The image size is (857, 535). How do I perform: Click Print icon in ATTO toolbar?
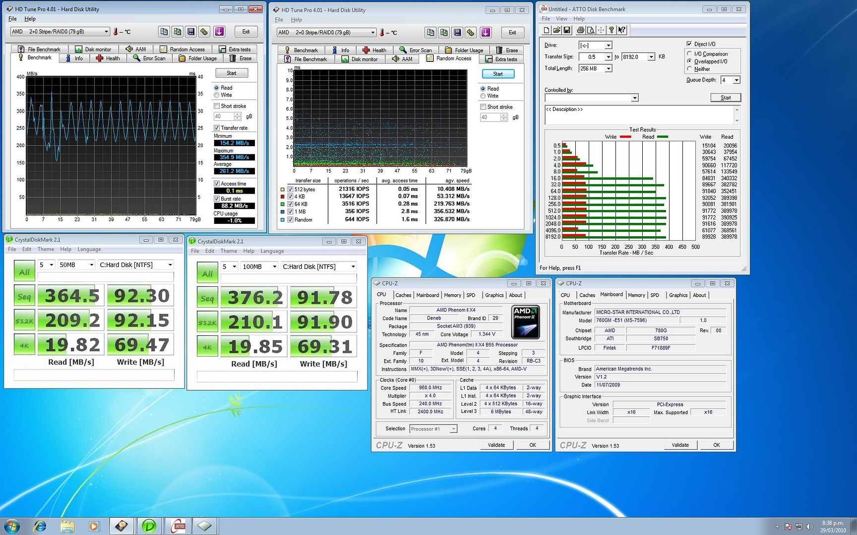[x=581, y=30]
